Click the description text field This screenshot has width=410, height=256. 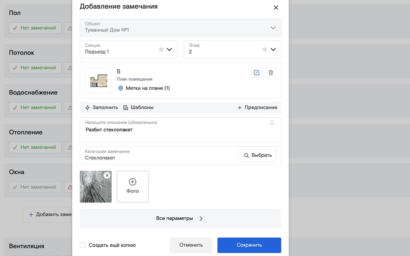pyautogui.click(x=176, y=133)
